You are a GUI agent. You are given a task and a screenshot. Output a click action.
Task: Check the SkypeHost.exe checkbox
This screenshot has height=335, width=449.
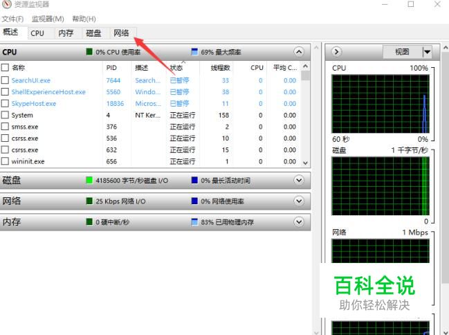point(5,103)
